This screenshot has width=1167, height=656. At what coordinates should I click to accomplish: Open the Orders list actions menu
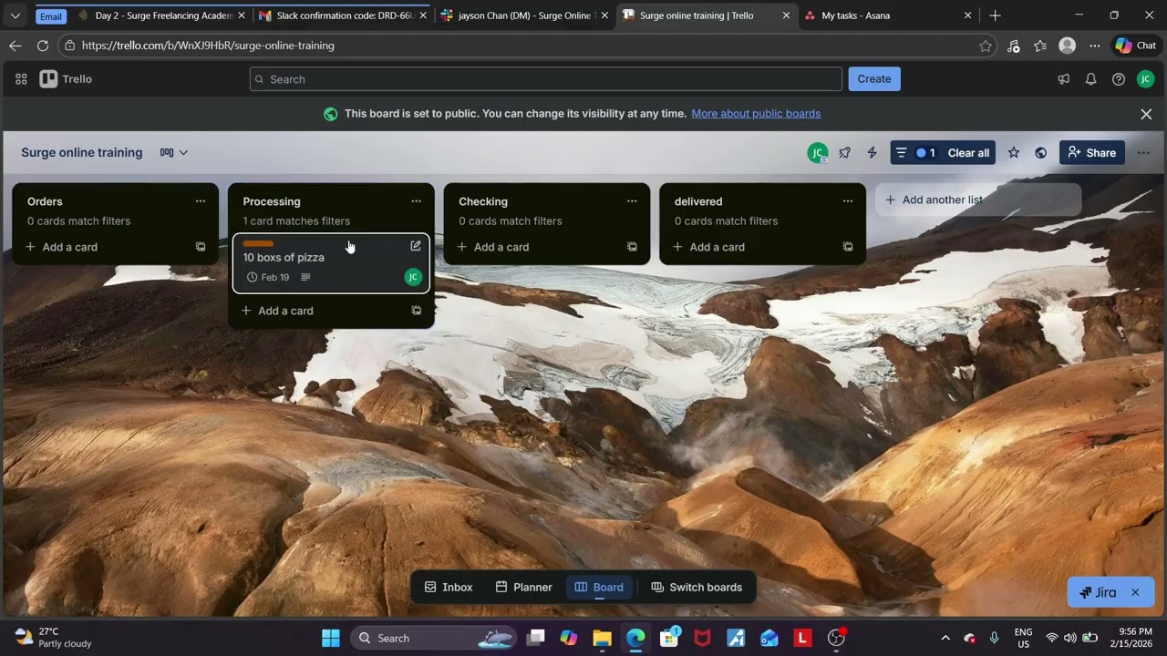pyautogui.click(x=201, y=201)
